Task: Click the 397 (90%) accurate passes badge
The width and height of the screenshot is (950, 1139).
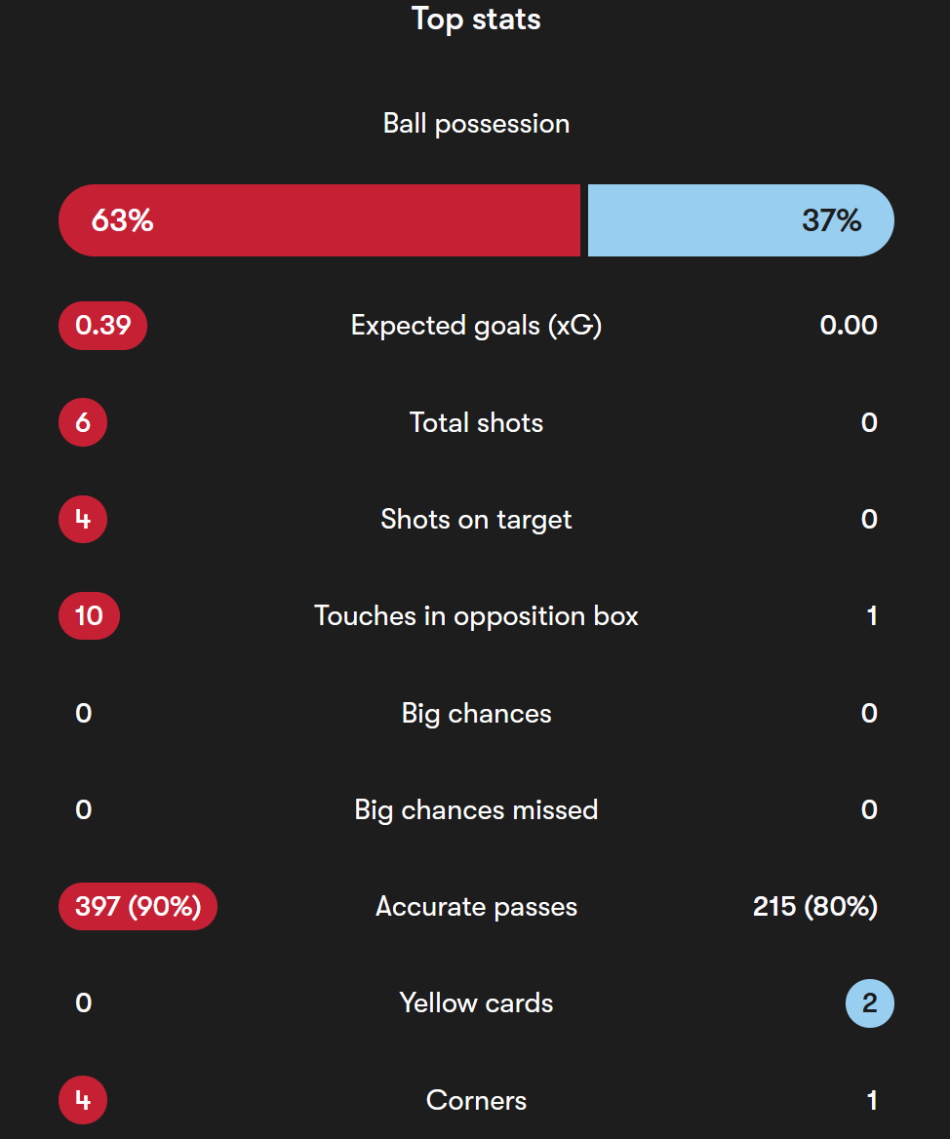Action: click(138, 907)
